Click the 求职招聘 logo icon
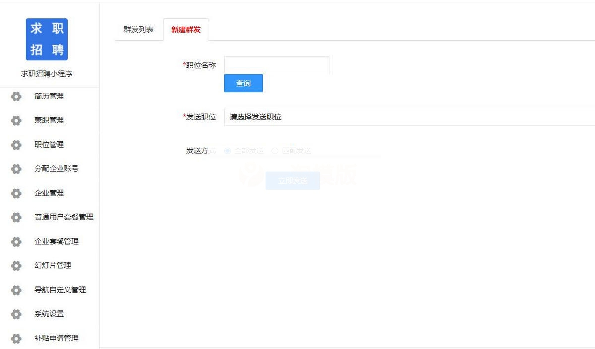The image size is (595, 349). tap(46, 39)
